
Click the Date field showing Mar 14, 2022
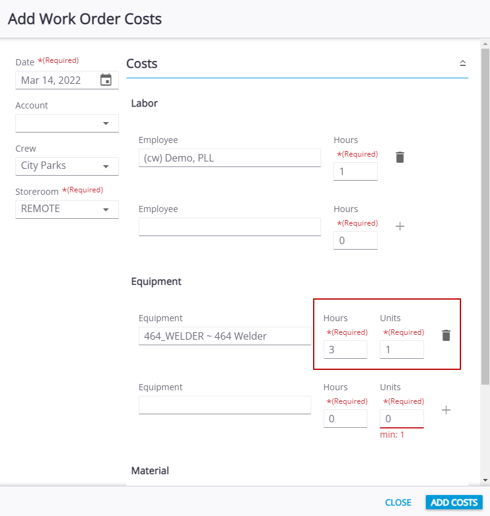click(x=67, y=80)
